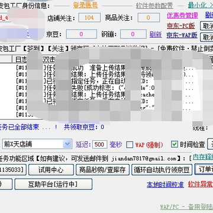
Task: Click the 本地时间校准 link
Action: coord(165,185)
